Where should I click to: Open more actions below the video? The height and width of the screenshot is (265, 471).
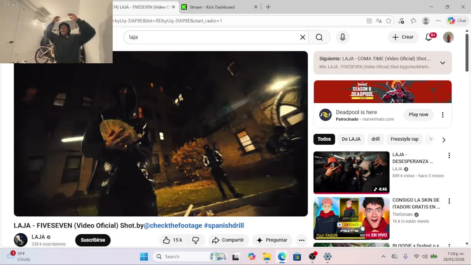point(301,240)
